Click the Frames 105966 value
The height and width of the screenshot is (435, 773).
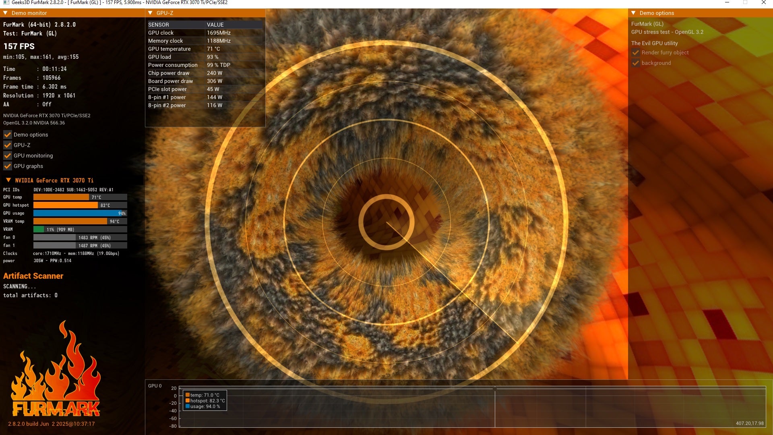pos(52,78)
